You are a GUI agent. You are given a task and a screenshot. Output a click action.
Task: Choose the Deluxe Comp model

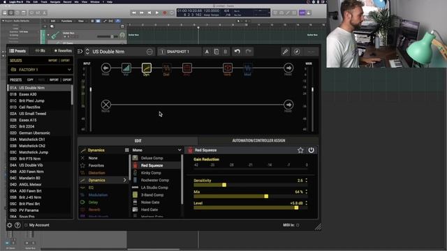pos(156,158)
